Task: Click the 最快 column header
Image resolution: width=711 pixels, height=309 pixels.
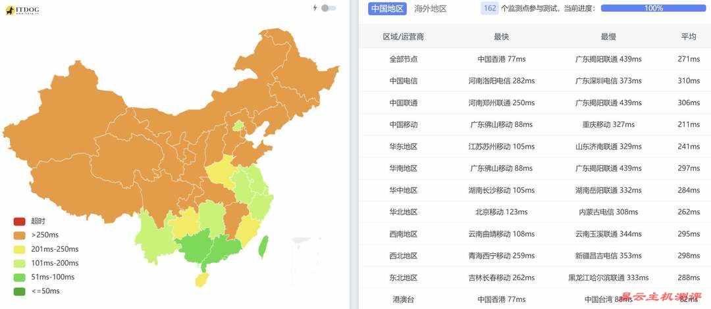Action: point(502,37)
